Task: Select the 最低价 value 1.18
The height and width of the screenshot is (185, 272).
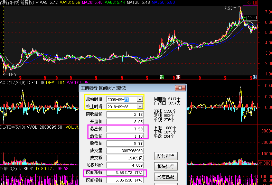Action: [x=125, y=136]
